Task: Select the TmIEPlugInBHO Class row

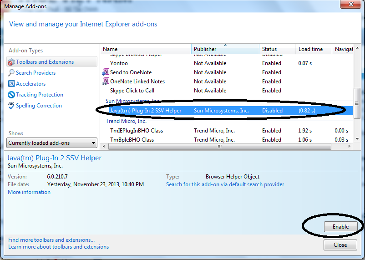Action: (x=227, y=131)
